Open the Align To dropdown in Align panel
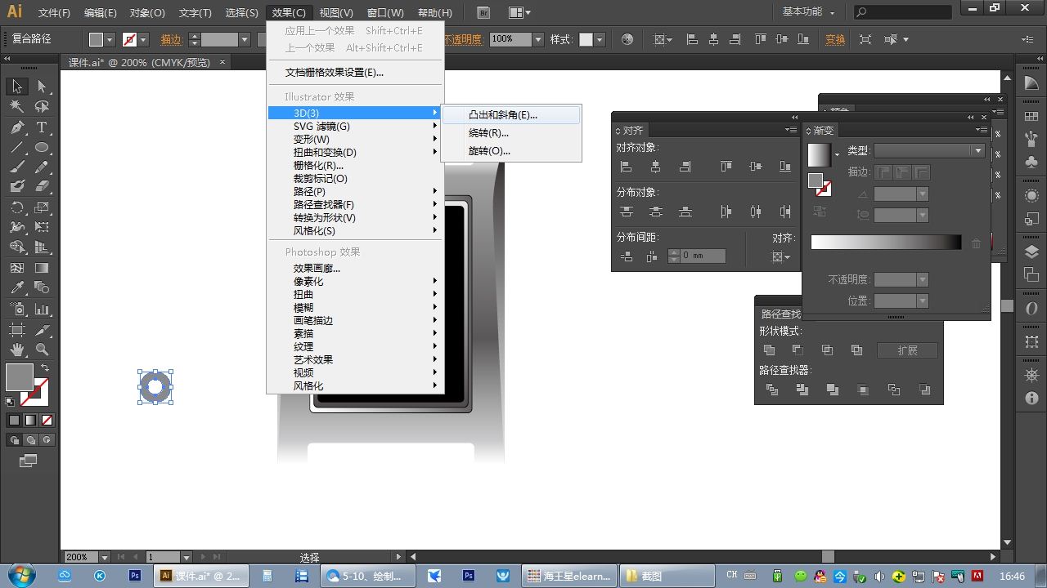This screenshot has height=588, width=1047. point(781,257)
